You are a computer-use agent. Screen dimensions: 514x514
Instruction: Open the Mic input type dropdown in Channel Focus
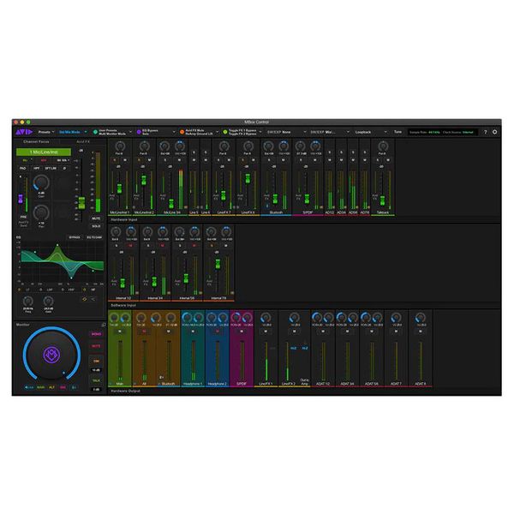click(27, 160)
